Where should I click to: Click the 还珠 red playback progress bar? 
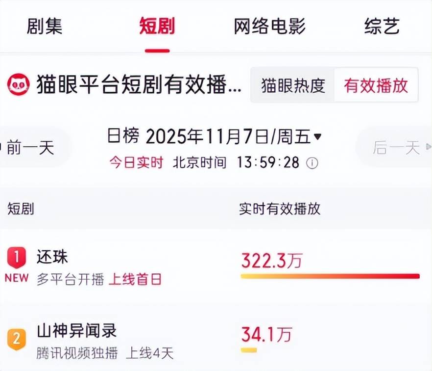330,276
